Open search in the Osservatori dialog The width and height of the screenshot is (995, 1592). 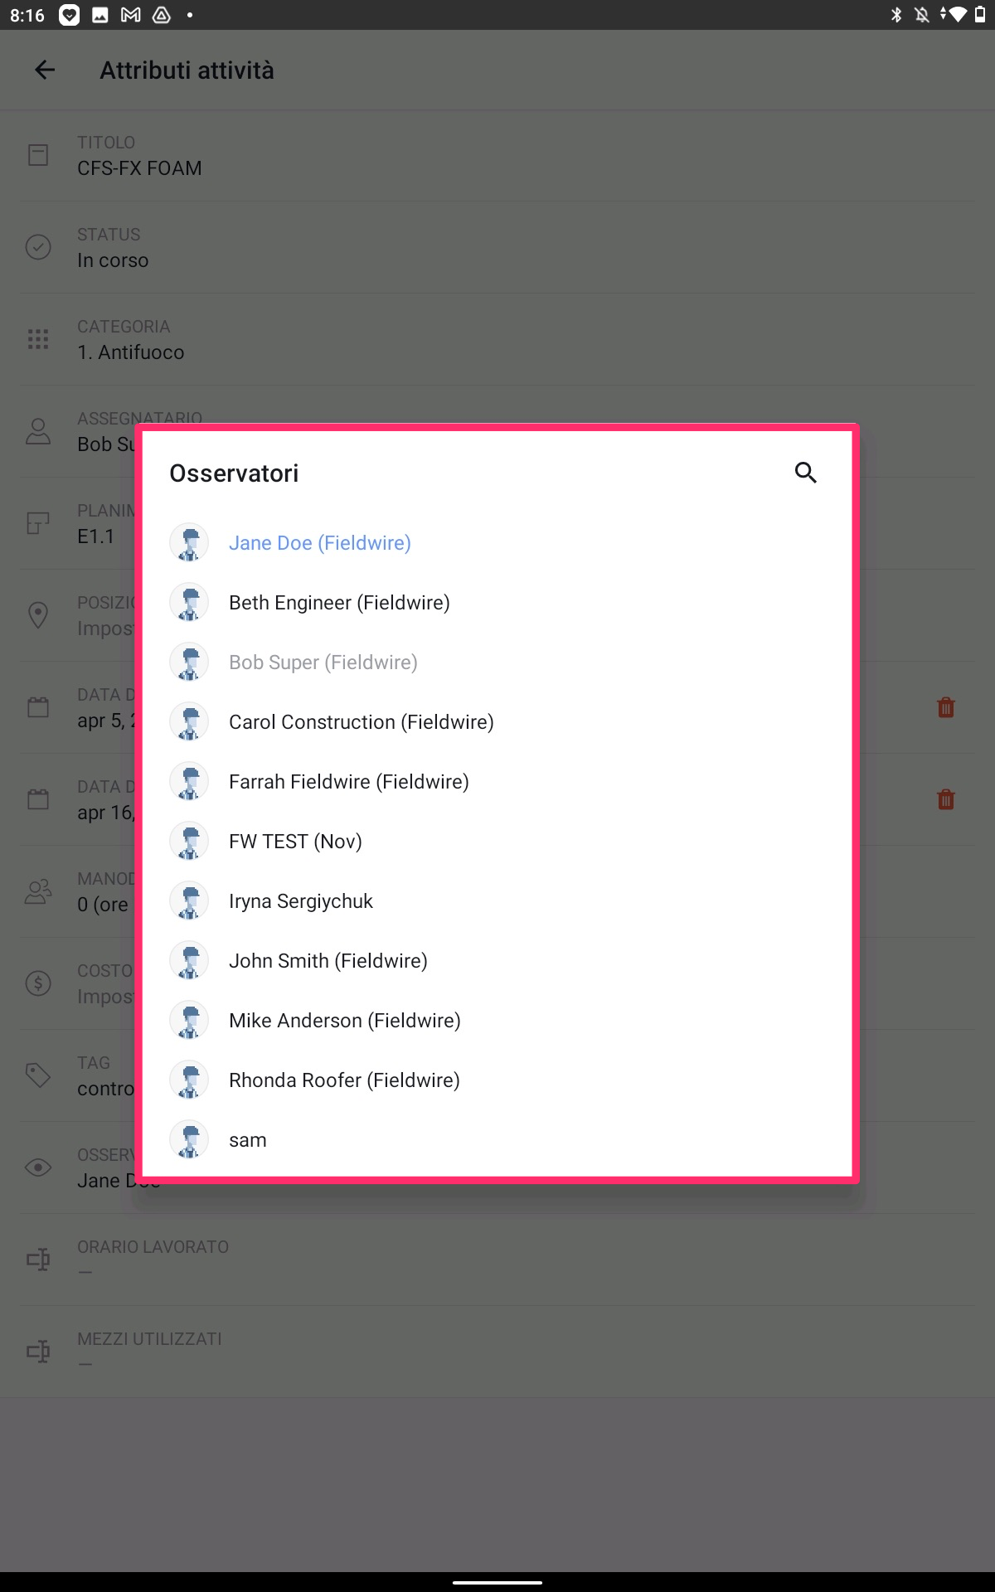coord(805,473)
